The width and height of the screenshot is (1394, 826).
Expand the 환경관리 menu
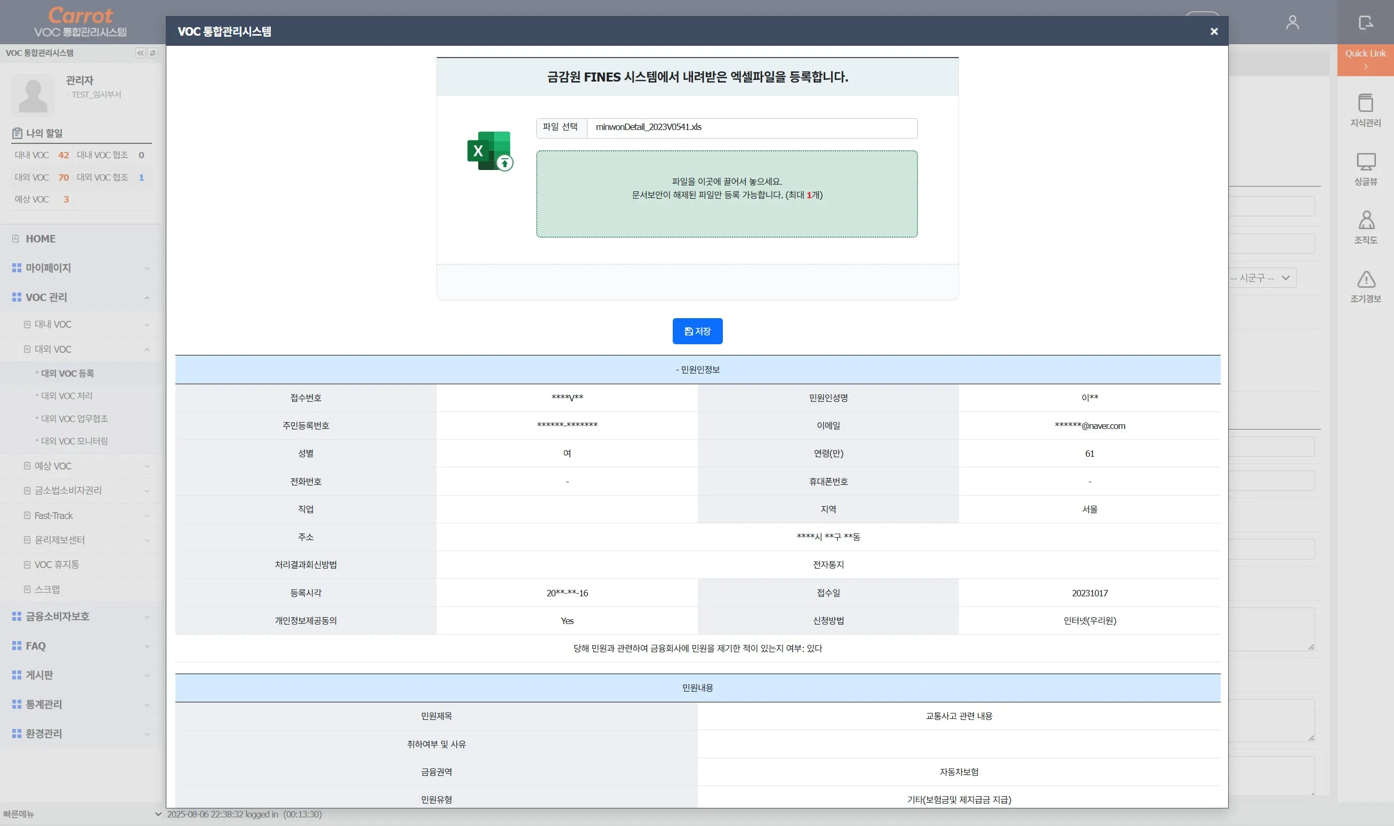[x=80, y=734]
